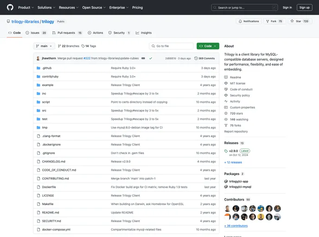The width and height of the screenshot is (319, 237).
Task: View the 22 Branches link
Action: [x=69, y=46]
